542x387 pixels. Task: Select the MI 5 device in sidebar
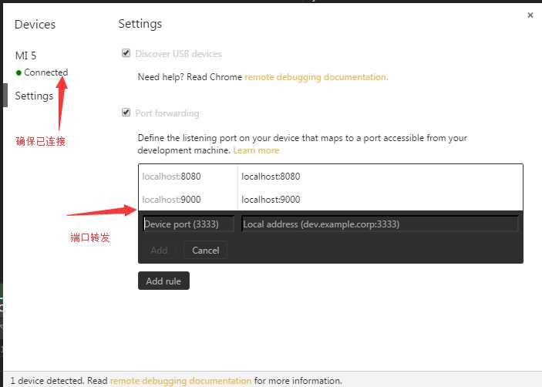(x=25, y=56)
